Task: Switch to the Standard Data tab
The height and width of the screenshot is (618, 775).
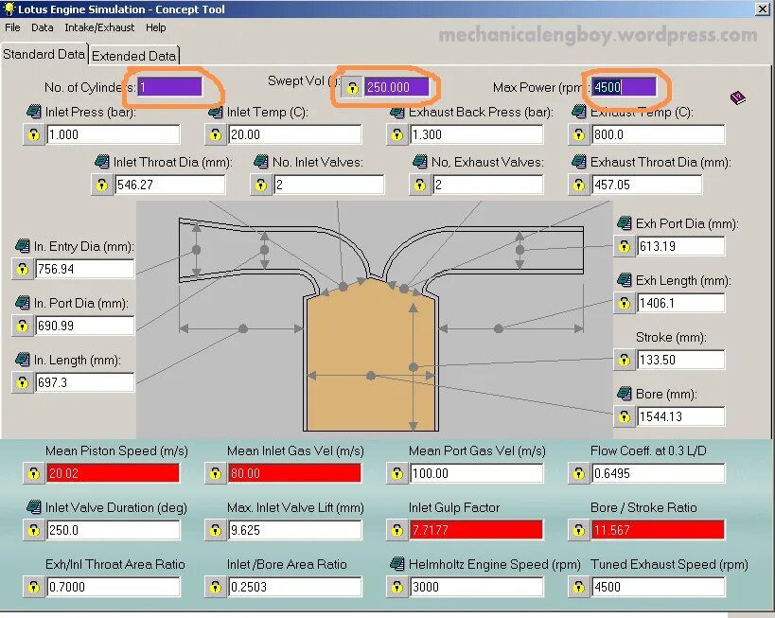Action: point(44,54)
